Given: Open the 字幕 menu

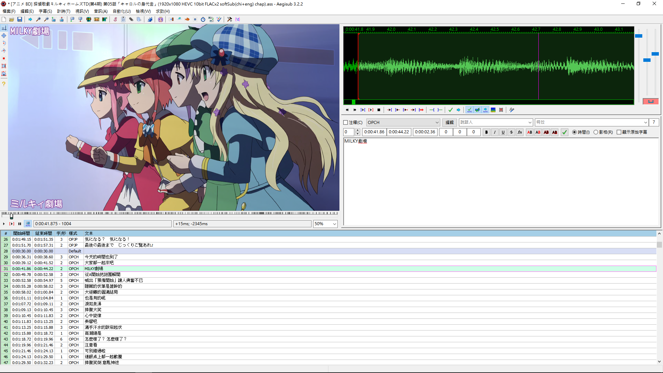Looking at the screenshot, I should pyautogui.click(x=45, y=11).
